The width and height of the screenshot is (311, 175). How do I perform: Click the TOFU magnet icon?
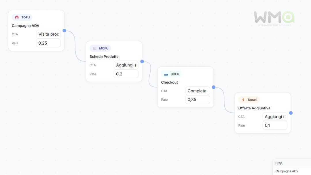tap(17, 17)
